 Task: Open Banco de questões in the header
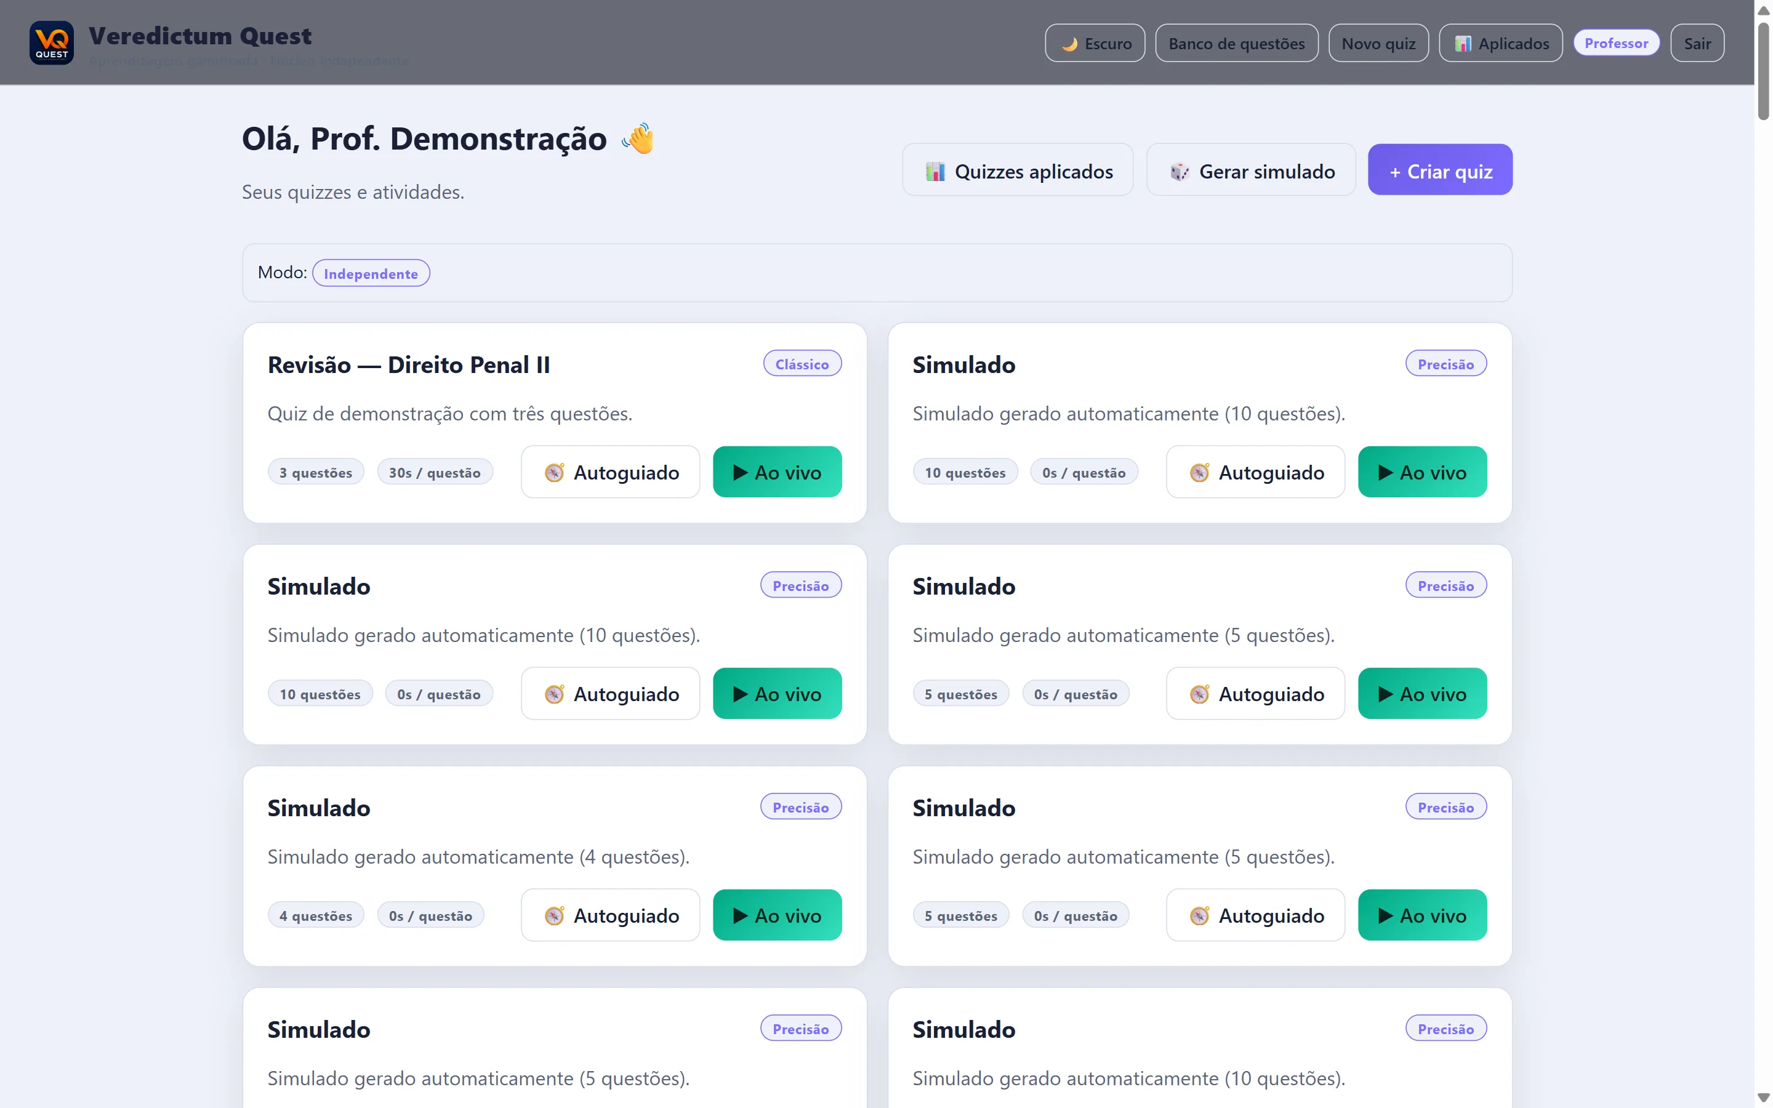pos(1236,43)
